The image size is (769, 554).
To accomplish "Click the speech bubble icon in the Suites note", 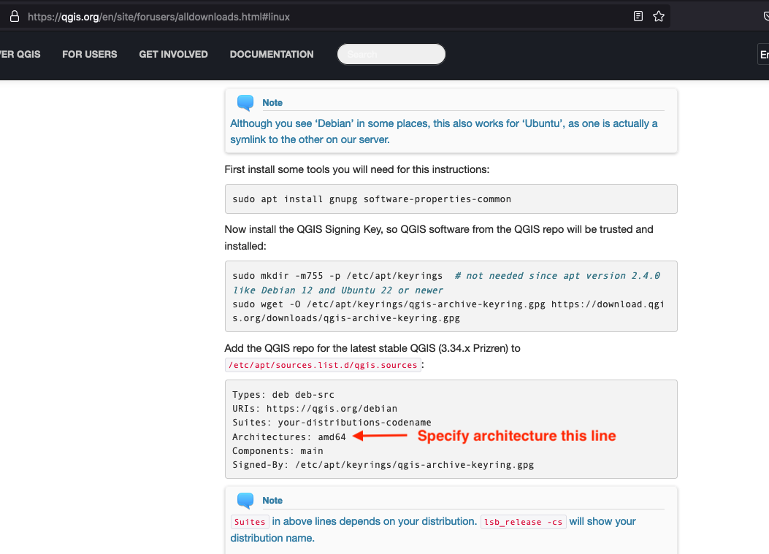I will pos(245,501).
